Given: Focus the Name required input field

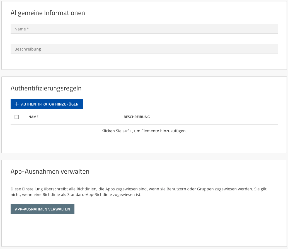Looking at the screenshot, I should [144, 29].
